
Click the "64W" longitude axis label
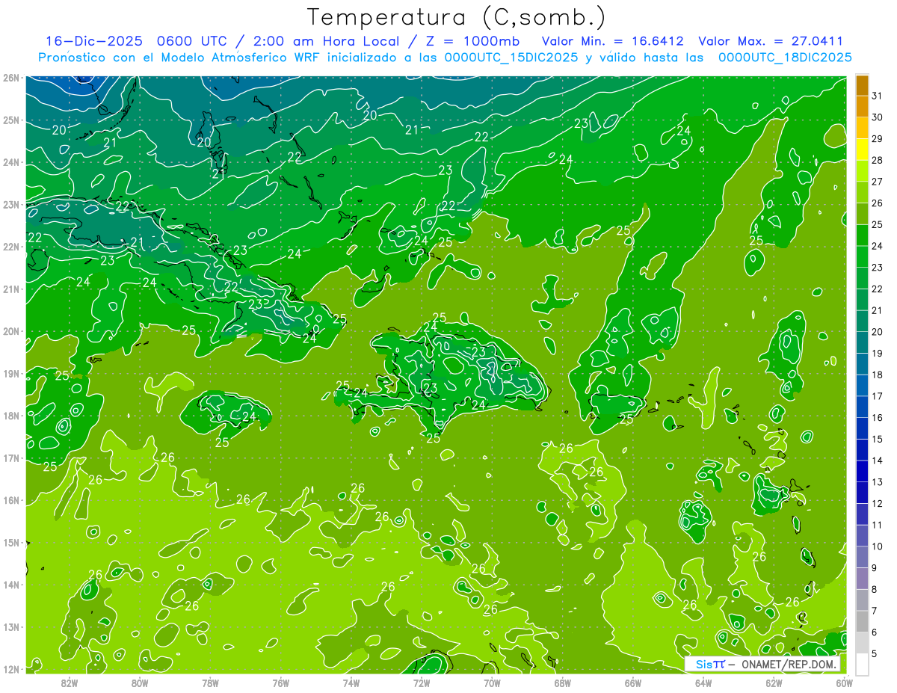pyautogui.click(x=703, y=683)
